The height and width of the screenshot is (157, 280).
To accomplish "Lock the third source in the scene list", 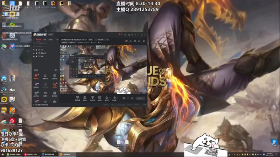I will coord(36,50).
